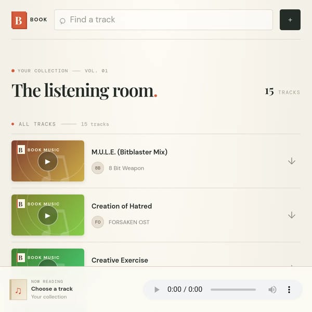Click the 0:00 / 0:00 time display
The width and height of the screenshot is (312, 312).
pos(185,289)
